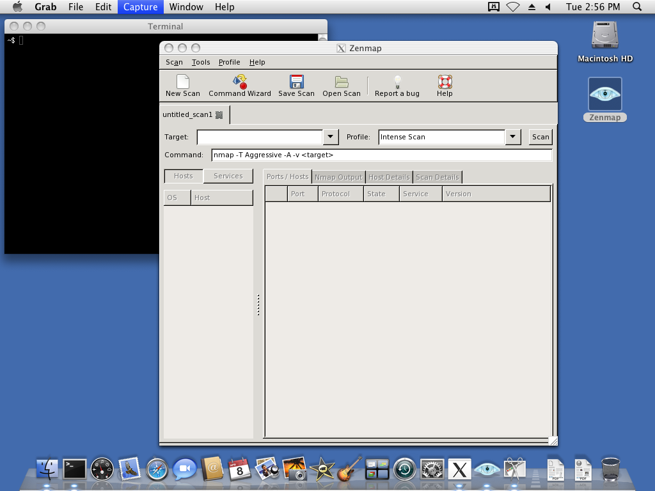Open the Edit menu in the macOS menu bar

(103, 6)
